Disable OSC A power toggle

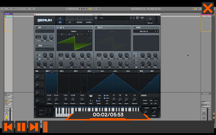point(58,28)
